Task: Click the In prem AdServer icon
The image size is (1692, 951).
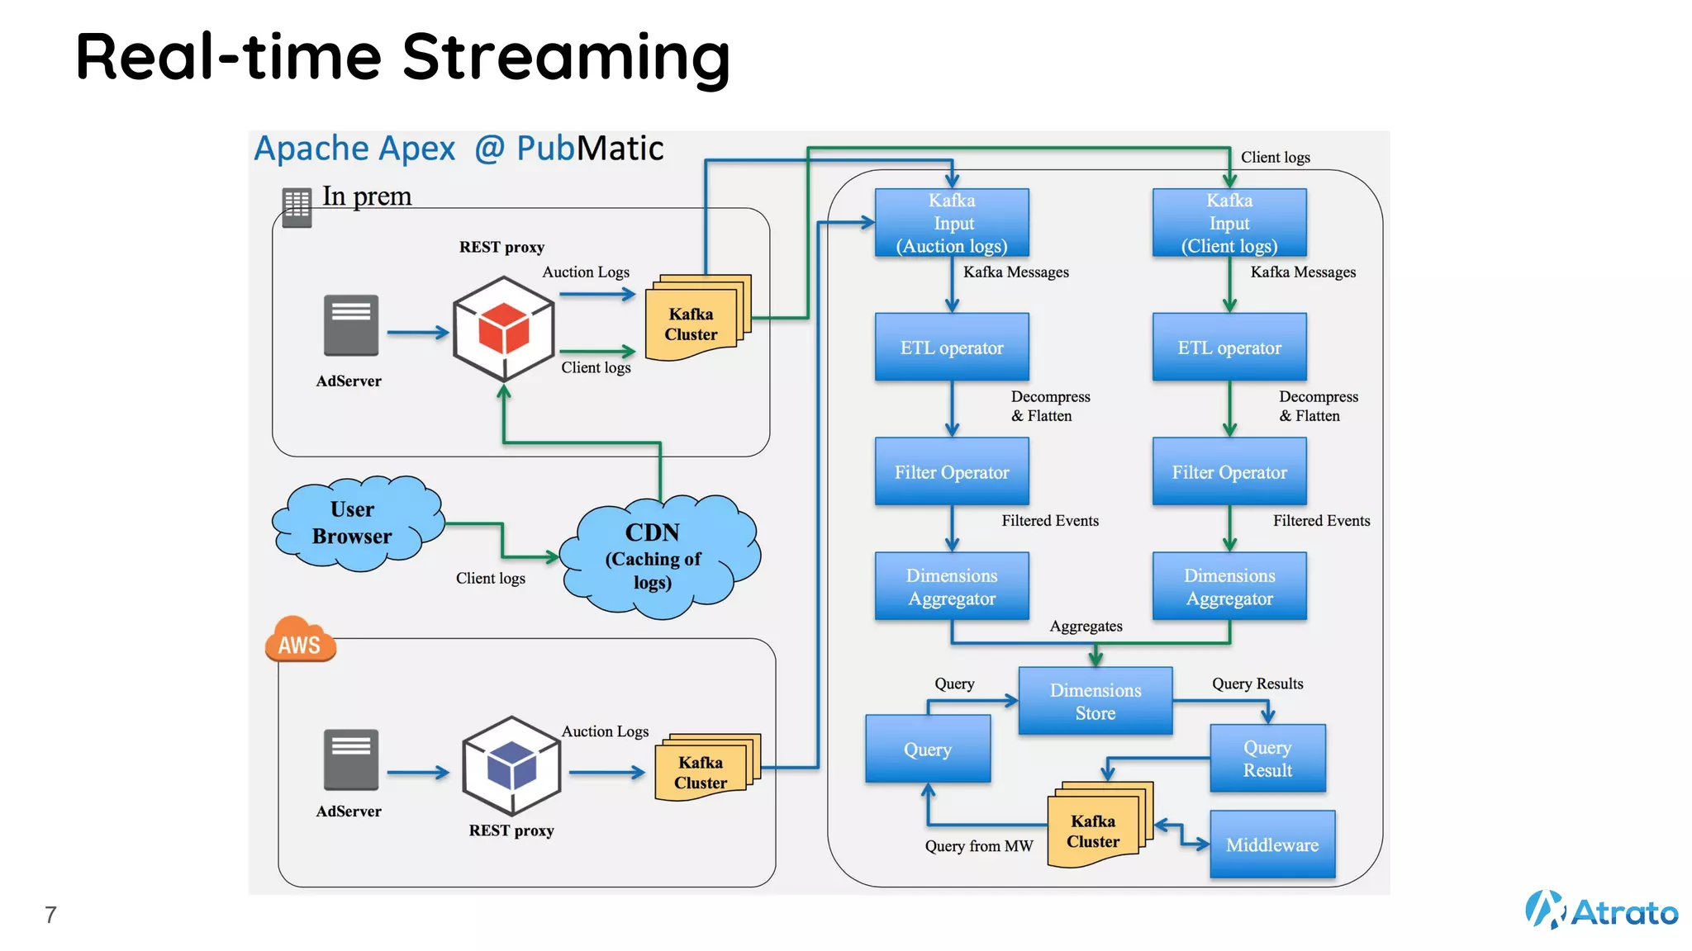Action: 351,326
